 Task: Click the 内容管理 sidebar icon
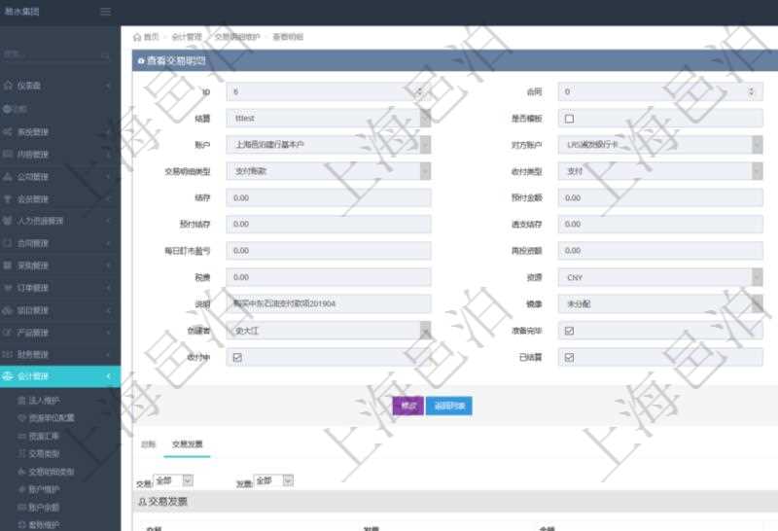coord(8,155)
